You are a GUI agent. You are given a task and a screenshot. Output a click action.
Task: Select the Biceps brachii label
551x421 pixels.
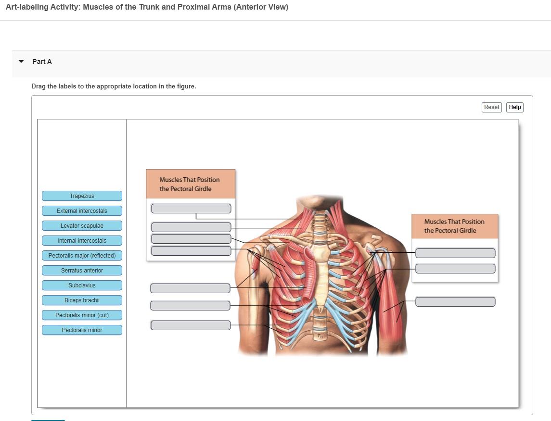click(82, 300)
